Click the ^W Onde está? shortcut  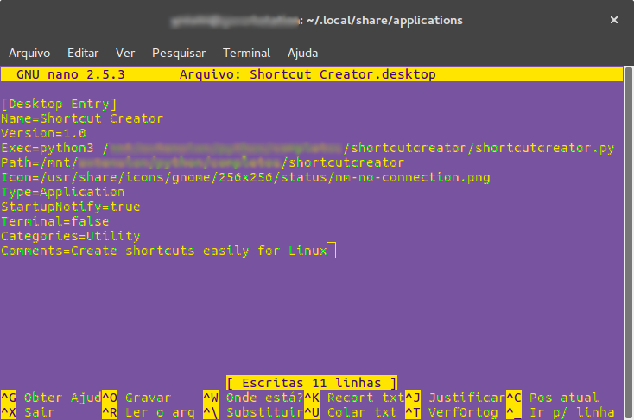[253, 398]
